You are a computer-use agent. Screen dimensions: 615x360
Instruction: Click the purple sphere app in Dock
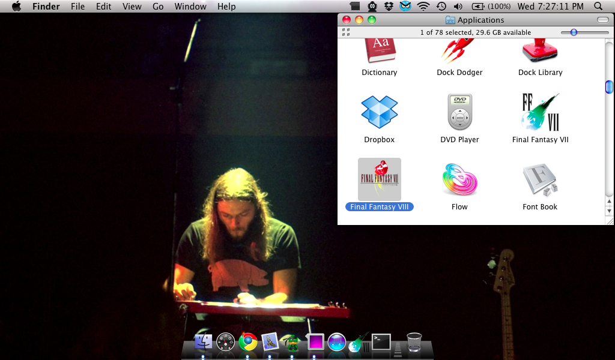[x=337, y=342]
